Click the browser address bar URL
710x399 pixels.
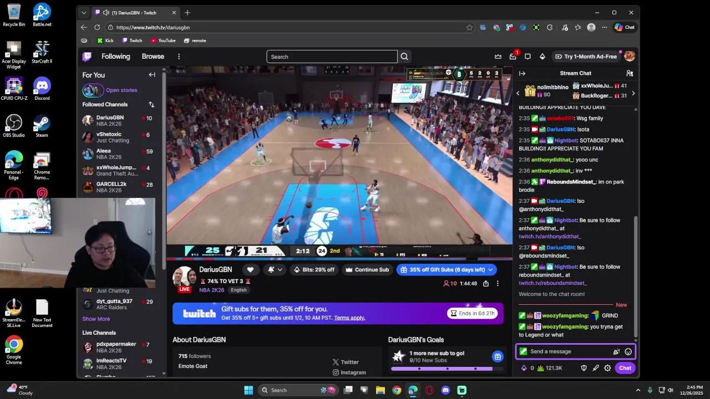point(153,27)
